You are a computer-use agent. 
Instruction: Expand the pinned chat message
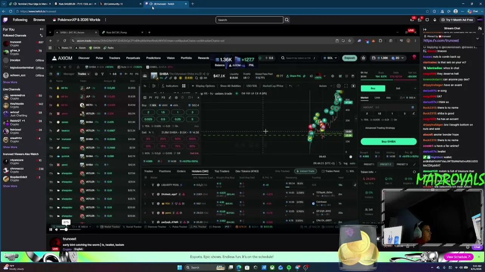[477, 38]
